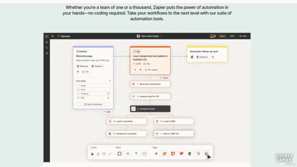The height and width of the screenshot is (167, 297).
Task: Click the Interface tag on Welcome page card
Action: click(x=82, y=51)
